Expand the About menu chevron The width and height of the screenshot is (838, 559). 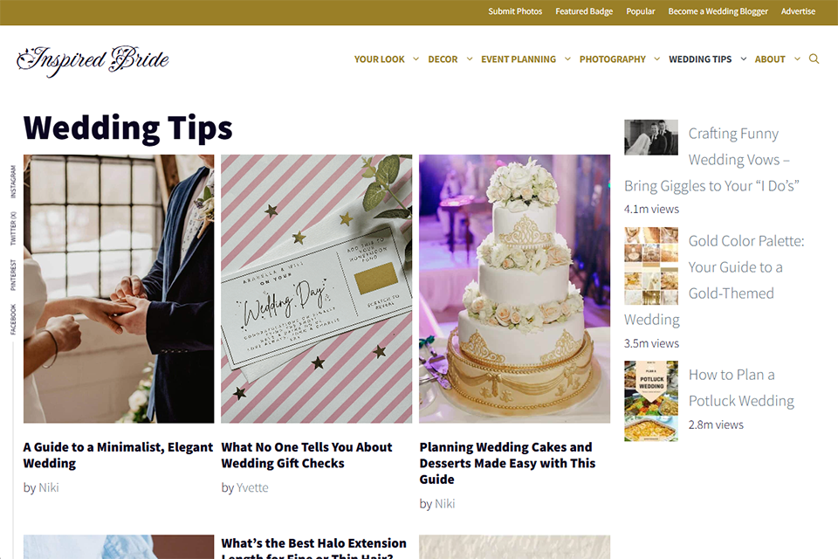tap(797, 59)
